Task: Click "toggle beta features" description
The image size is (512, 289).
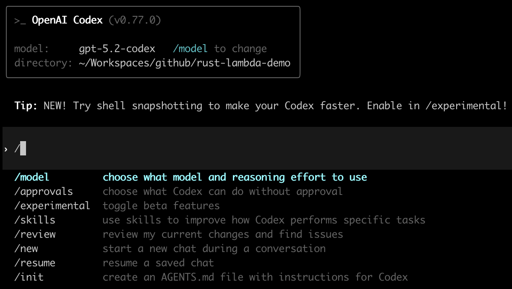Action: pos(161,206)
